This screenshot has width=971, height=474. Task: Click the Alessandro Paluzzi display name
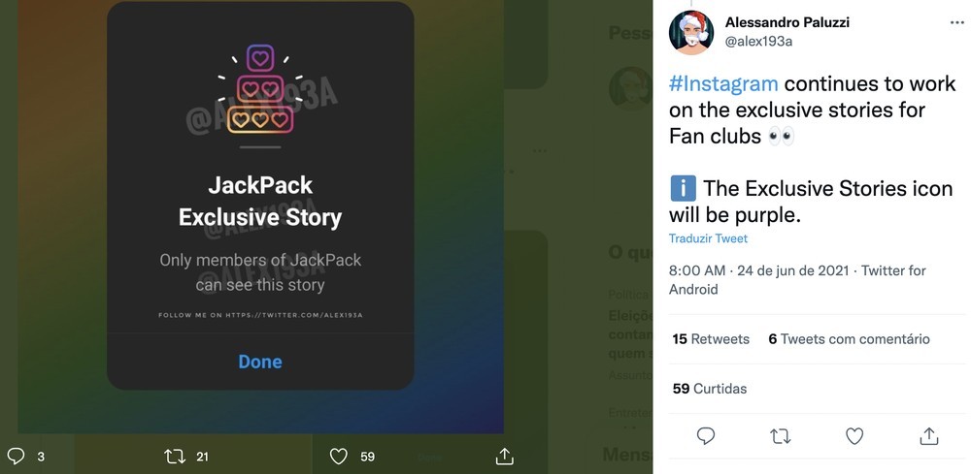click(787, 22)
